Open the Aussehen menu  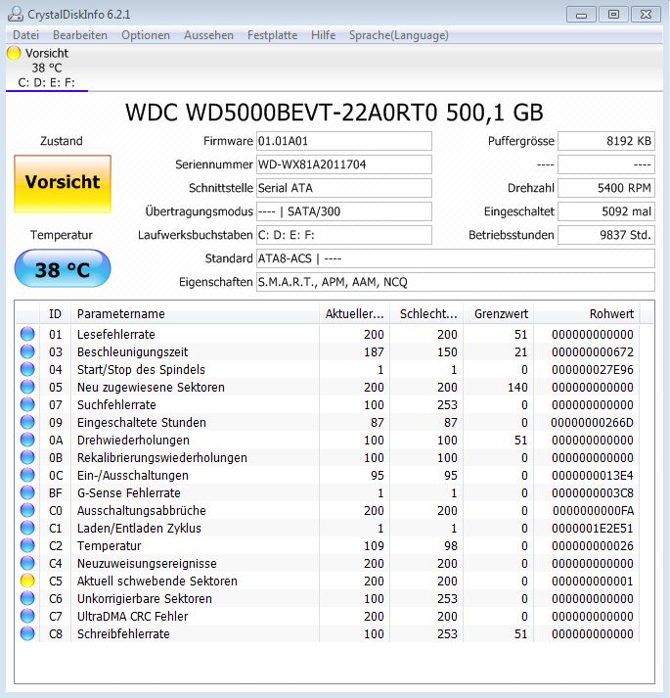(x=208, y=35)
